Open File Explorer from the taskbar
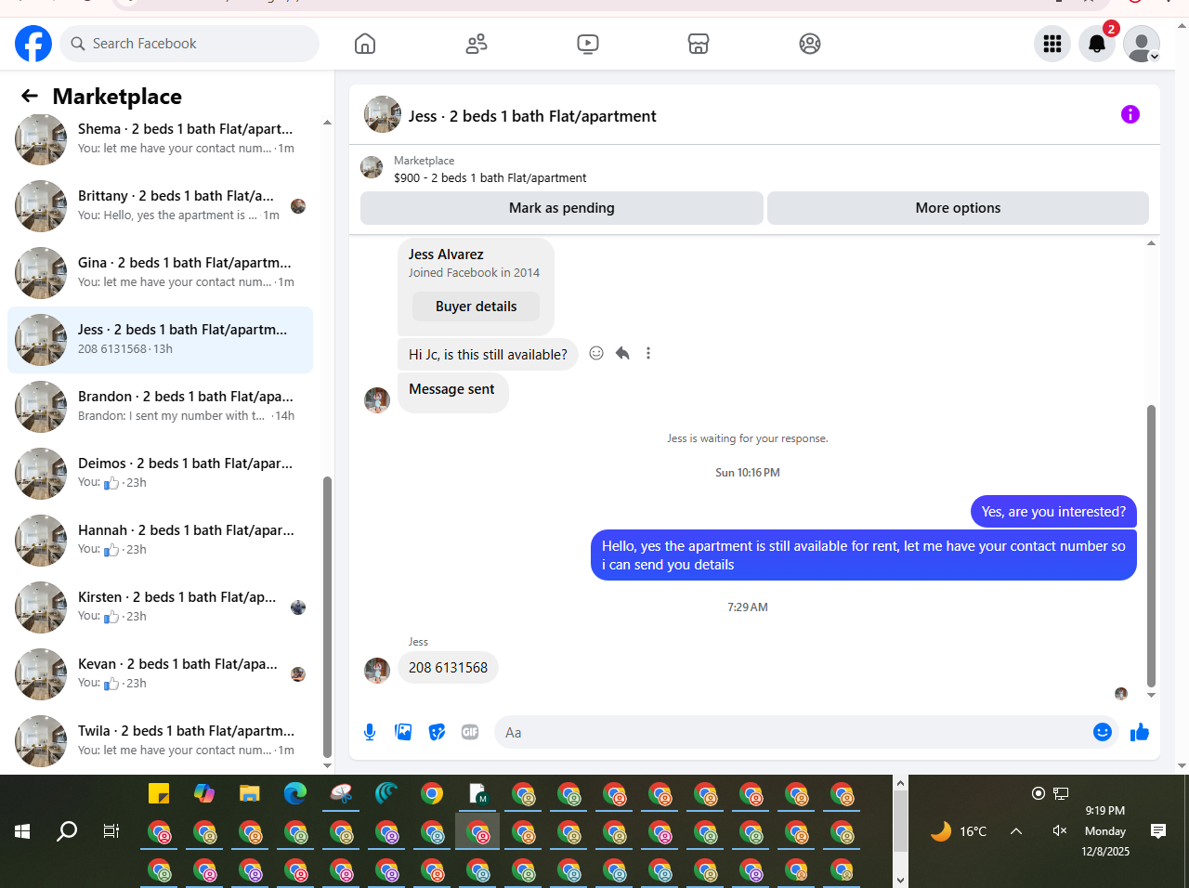This screenshot has height=888, width=1189. click(250, 793)
